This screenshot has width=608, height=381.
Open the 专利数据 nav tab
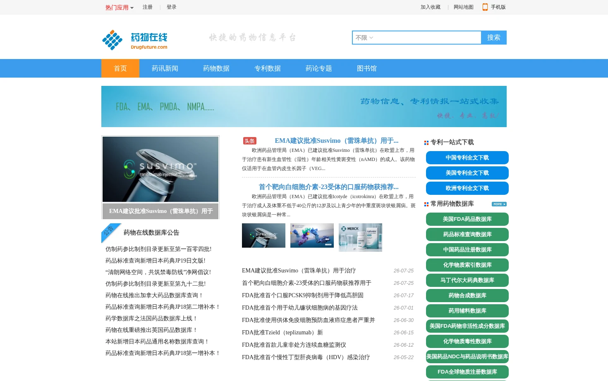coord(268,69)
